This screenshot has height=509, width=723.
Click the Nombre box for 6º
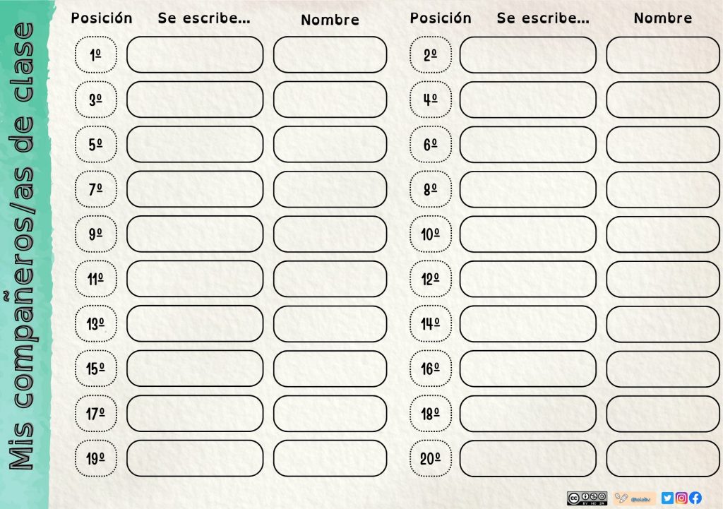(663, 145)
